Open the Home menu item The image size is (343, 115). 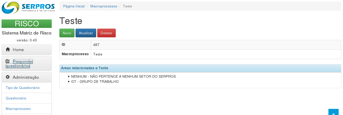[x=18, y=50]
